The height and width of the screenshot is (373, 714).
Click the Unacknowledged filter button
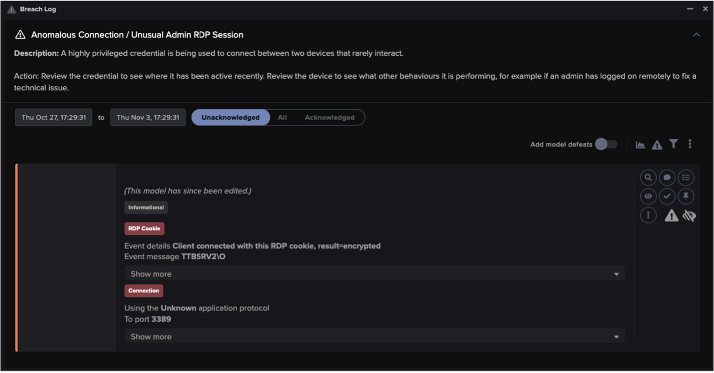click(230, 117)
